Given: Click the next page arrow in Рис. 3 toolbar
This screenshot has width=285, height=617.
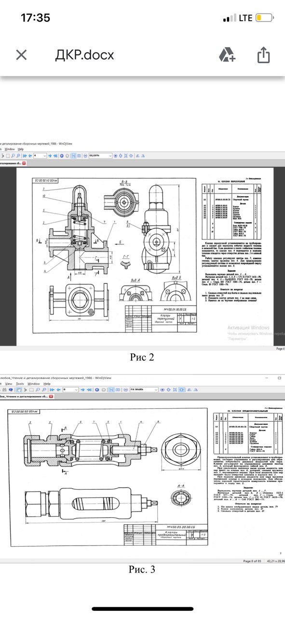Looking at the screenshot, I should (82, 389).
